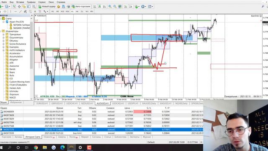Toggle chart Auto Scroll
Image resolution: width=268 pixels, height=151 pixels.
pos(126,7)
